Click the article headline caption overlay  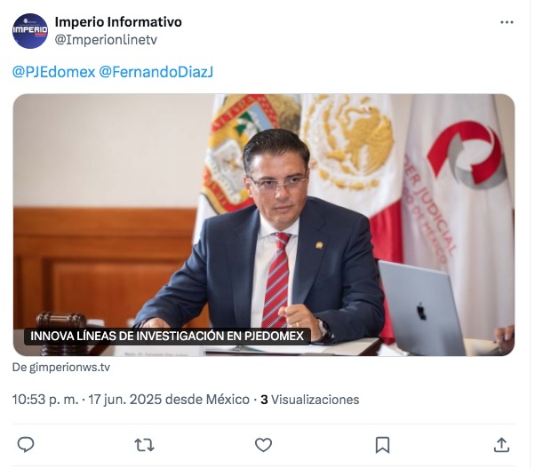(167, 336)
